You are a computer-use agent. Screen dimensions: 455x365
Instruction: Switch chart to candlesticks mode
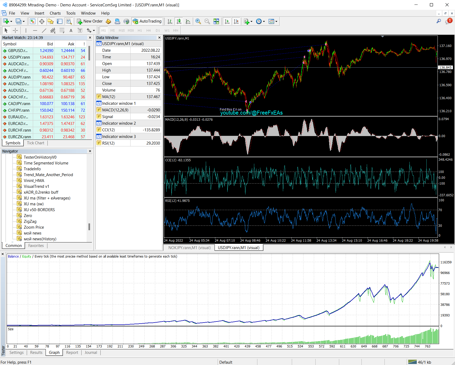179,21
